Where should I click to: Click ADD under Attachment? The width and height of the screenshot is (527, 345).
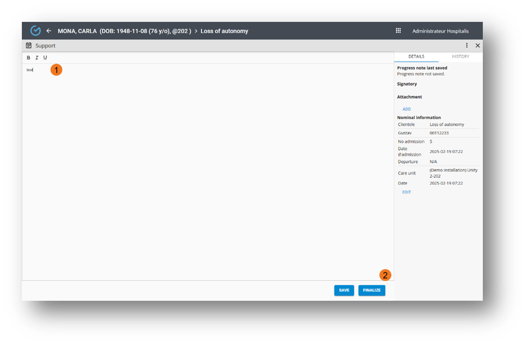click(407, 109)
